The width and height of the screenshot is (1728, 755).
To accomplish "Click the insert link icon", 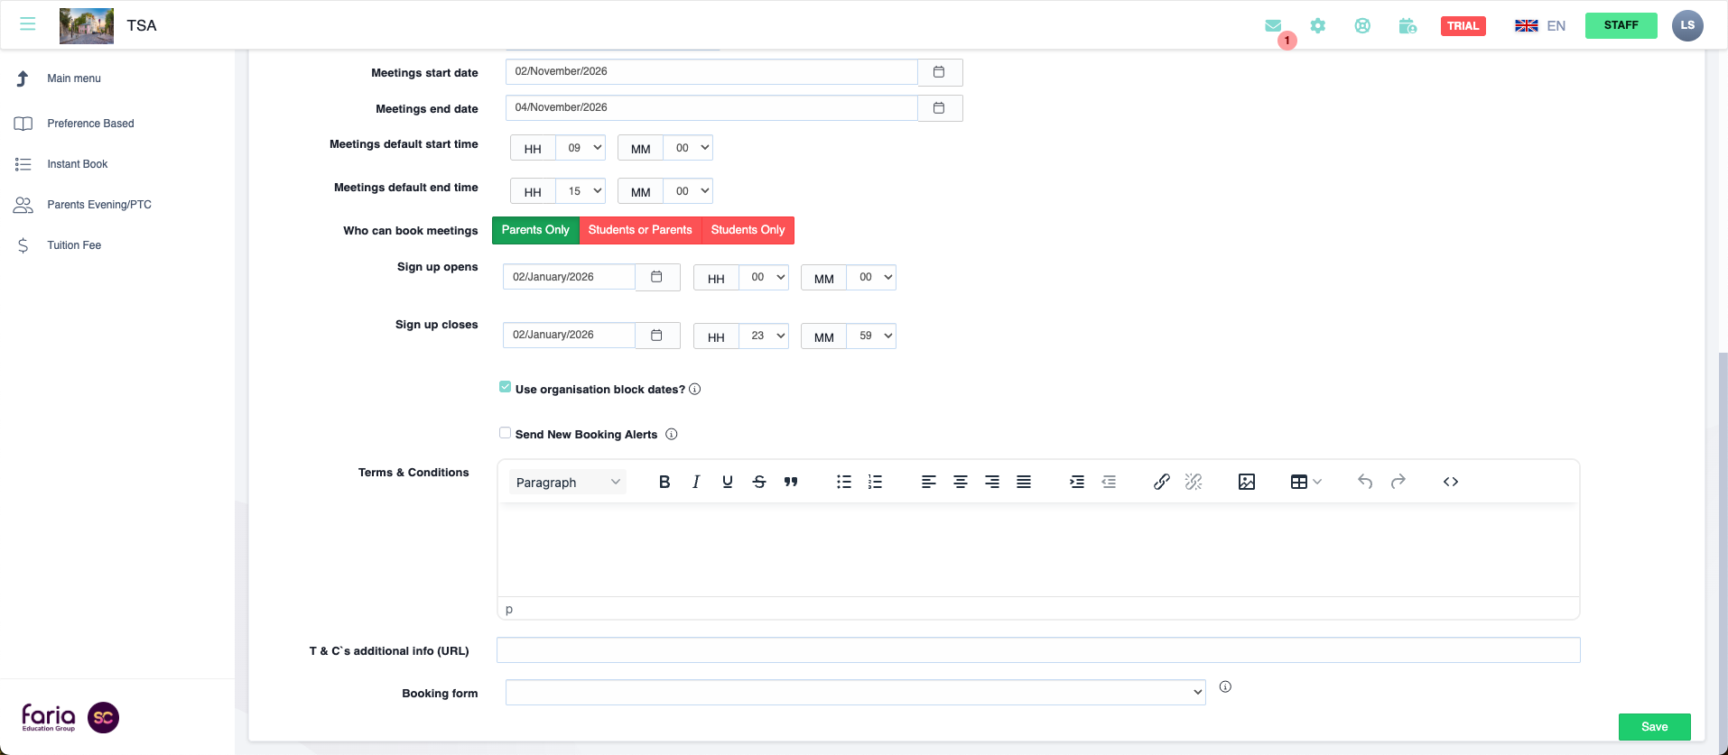I will [1162, 482].
